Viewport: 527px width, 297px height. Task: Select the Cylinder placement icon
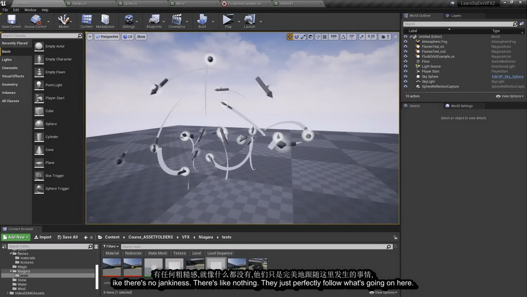coord(39,137)
